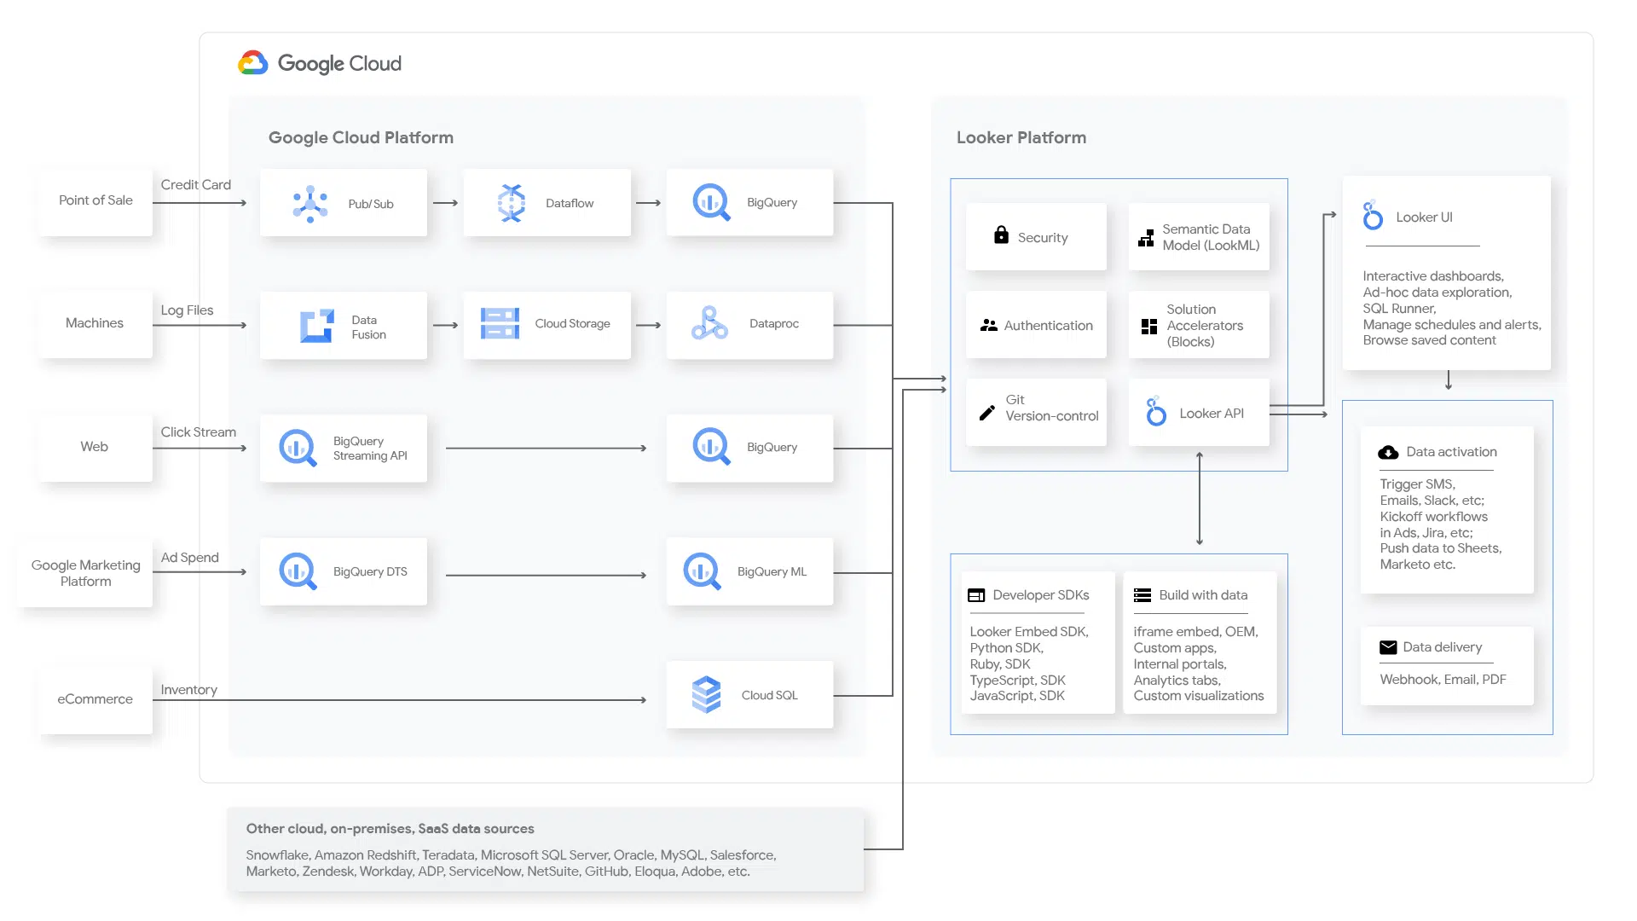Click the Dataflow icon
Image resolution: width=1637 pixels, height=921 pixels.
click(x=512, y=203)
